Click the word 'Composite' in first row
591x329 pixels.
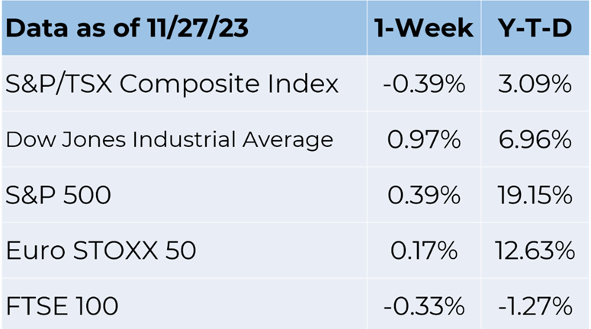(190, 85)
